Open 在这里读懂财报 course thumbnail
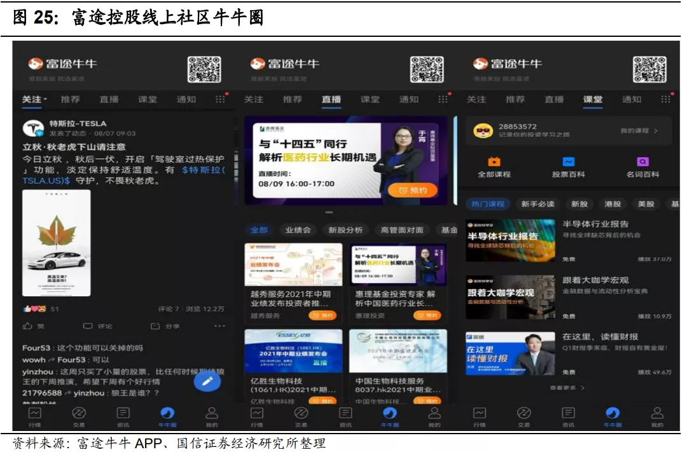The image size is (682, 452). click(x=511, y=353)
